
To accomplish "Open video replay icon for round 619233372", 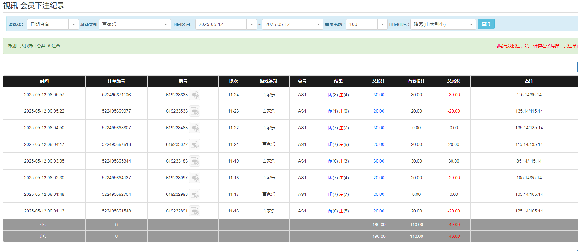I will click(195, 145).
